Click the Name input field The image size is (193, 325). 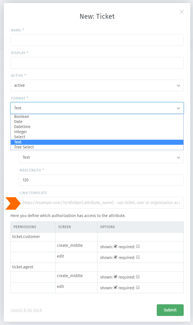[x=97, y=40]
